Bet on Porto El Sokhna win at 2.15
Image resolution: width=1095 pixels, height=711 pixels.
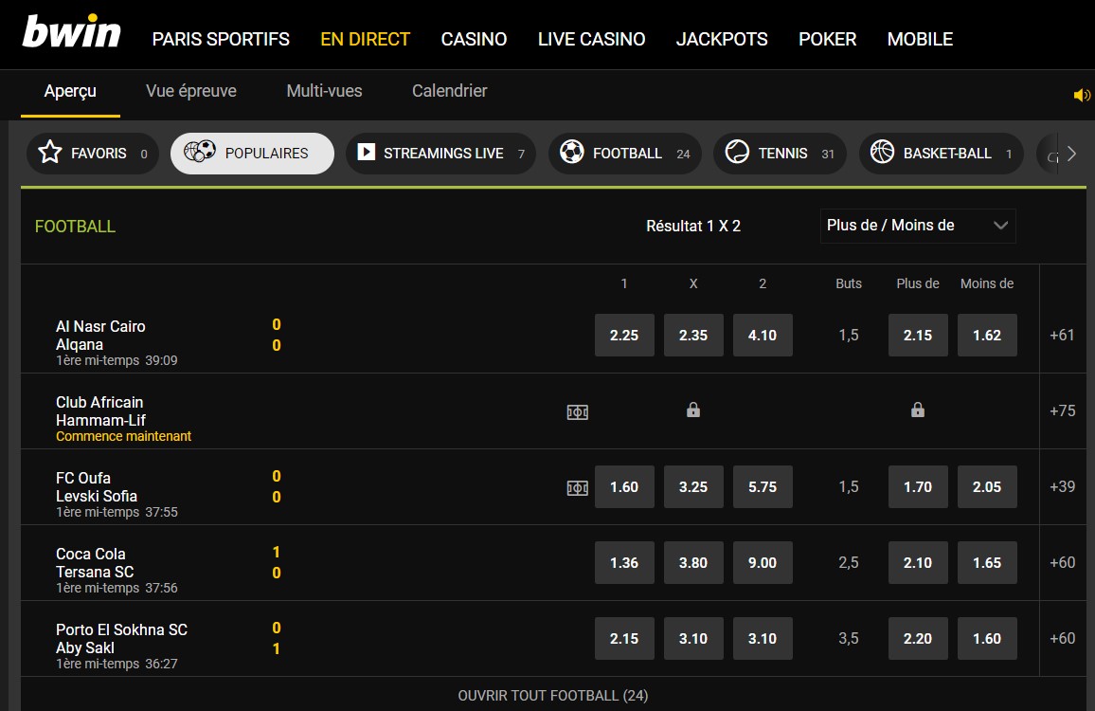[x=624, y=638]
